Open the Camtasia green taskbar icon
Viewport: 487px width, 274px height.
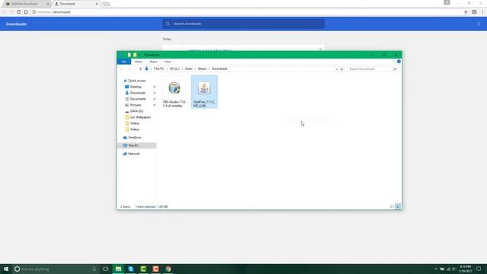[143, 269]
